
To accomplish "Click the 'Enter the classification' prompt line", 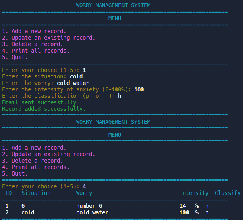I will point(58,96).
